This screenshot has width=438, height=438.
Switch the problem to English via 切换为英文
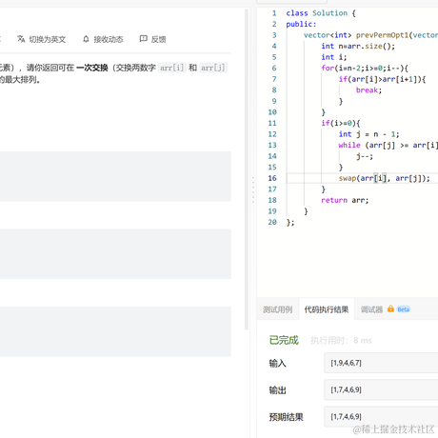48,39
